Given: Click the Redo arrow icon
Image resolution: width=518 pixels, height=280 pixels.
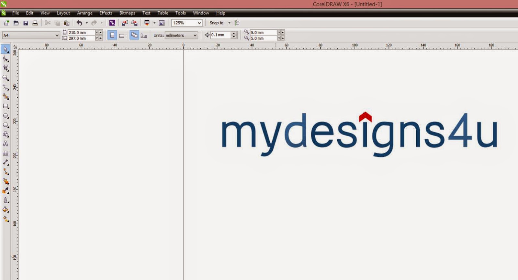Looking at the screenshot, I should (94, 23).
